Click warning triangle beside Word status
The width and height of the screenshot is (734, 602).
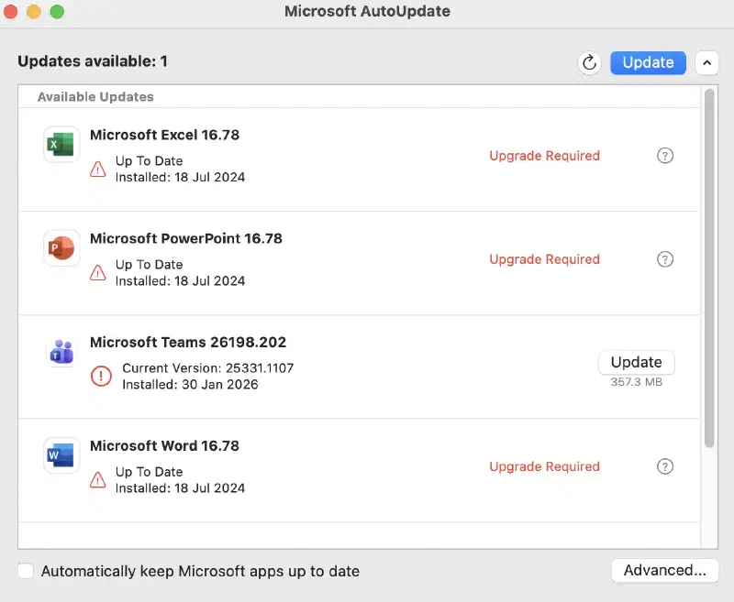[97, 480]
